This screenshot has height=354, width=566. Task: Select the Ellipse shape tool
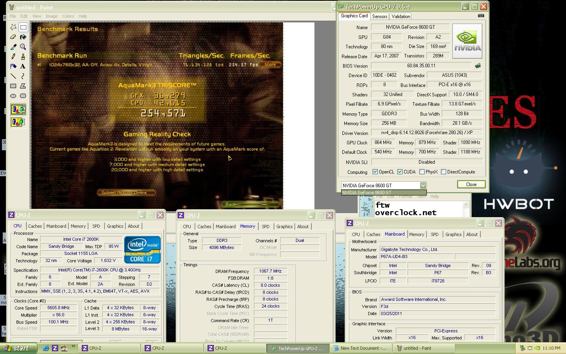13,96
